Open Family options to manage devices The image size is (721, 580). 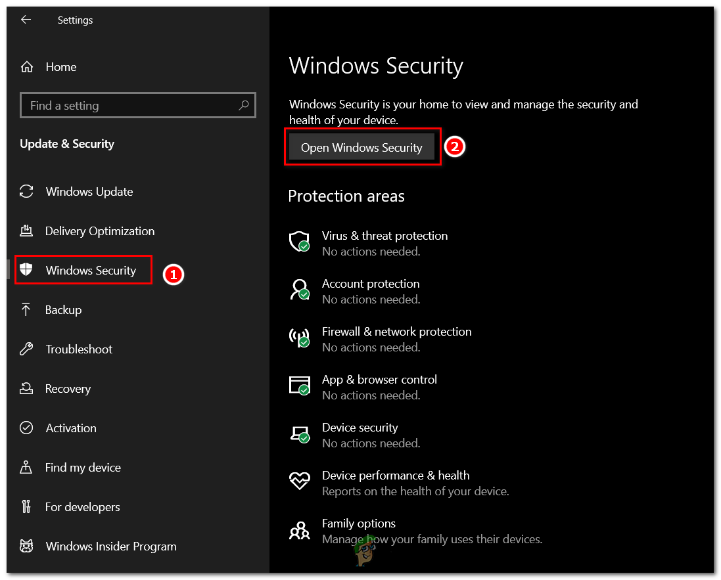tap(358, 523)
